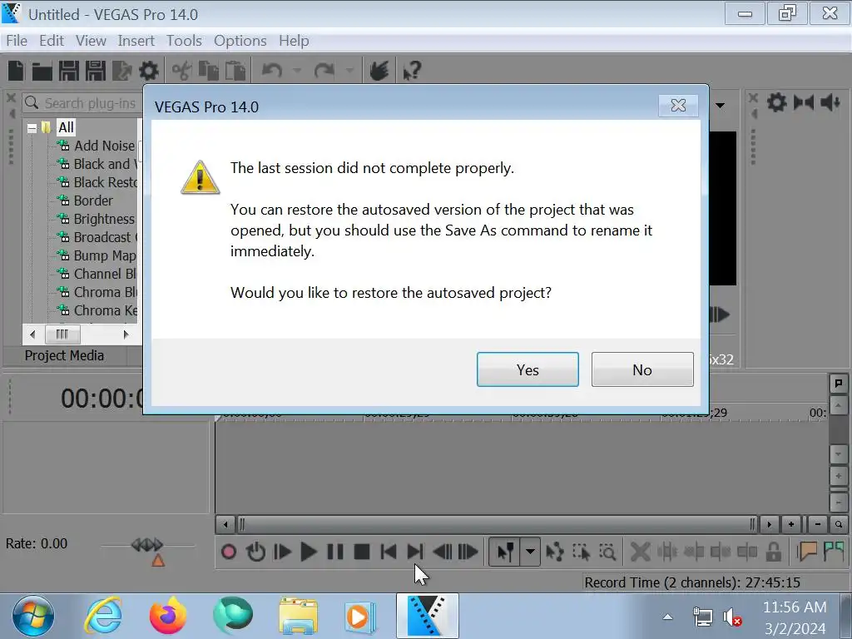Open Project Properties gear icon in toolbar
852x639 pixels.
149,71
